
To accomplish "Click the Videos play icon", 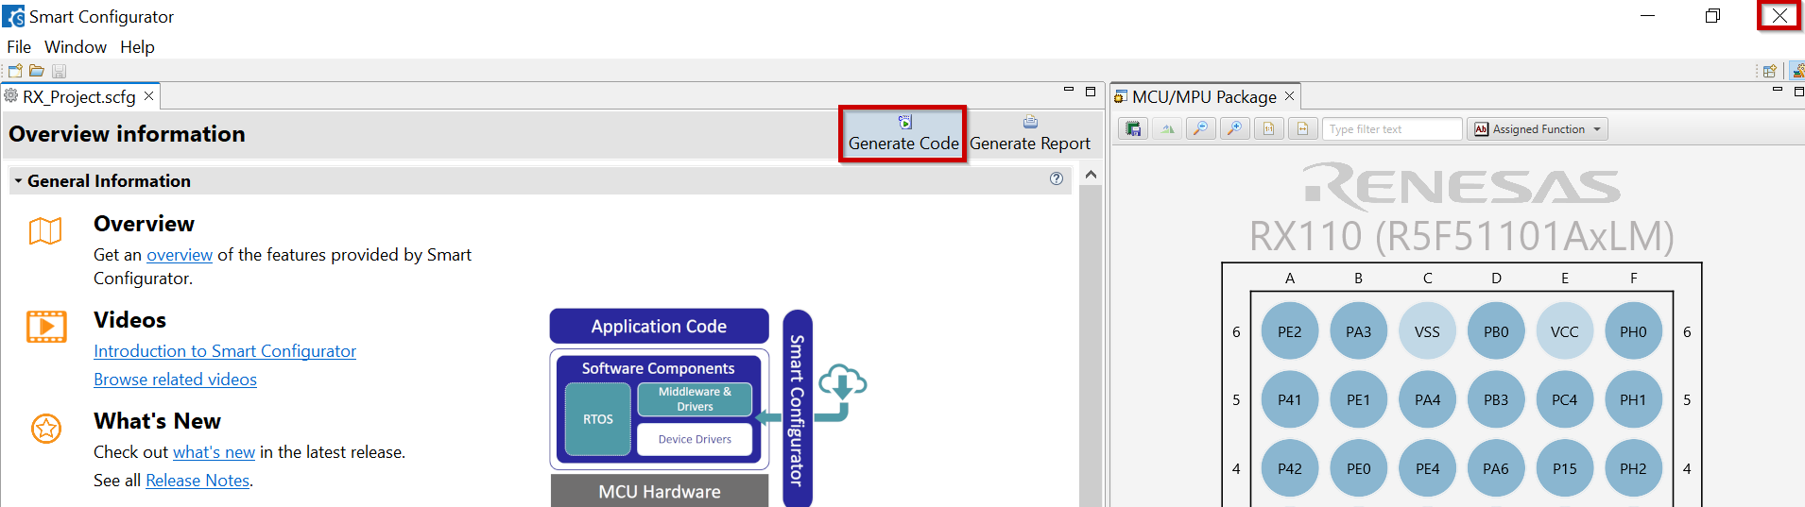I will (46, 327).
